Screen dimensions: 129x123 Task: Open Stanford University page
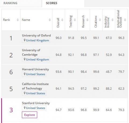point(36,103)
